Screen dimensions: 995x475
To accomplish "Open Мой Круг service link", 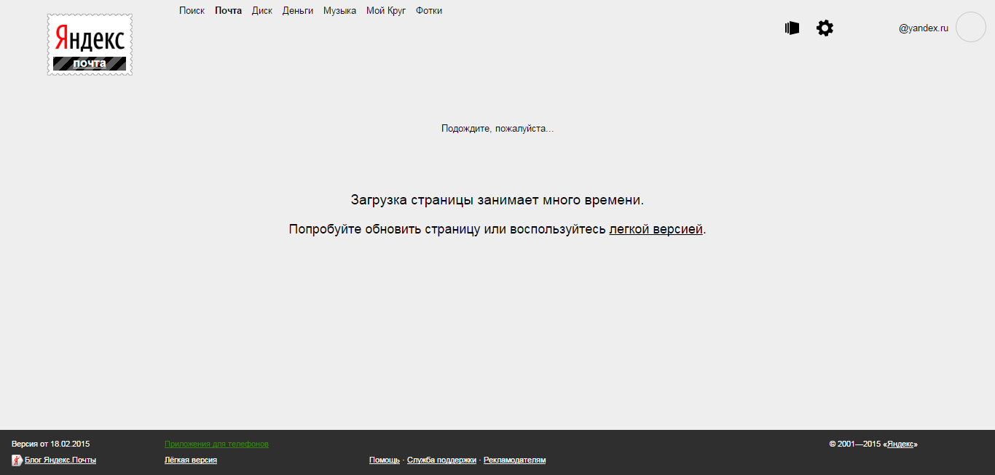I will pos(386,11).
